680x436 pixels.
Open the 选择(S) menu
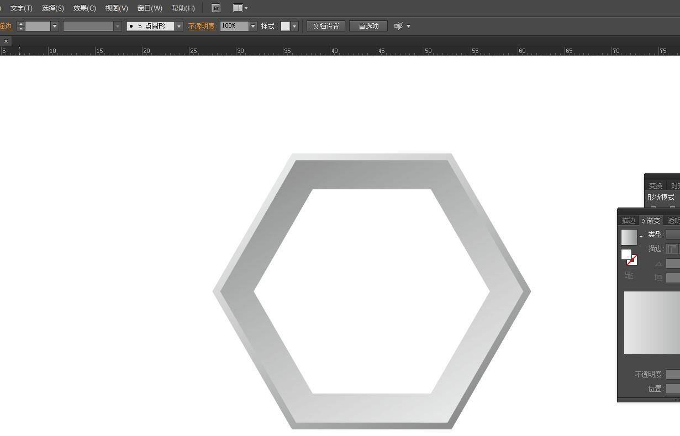point(53,8)
